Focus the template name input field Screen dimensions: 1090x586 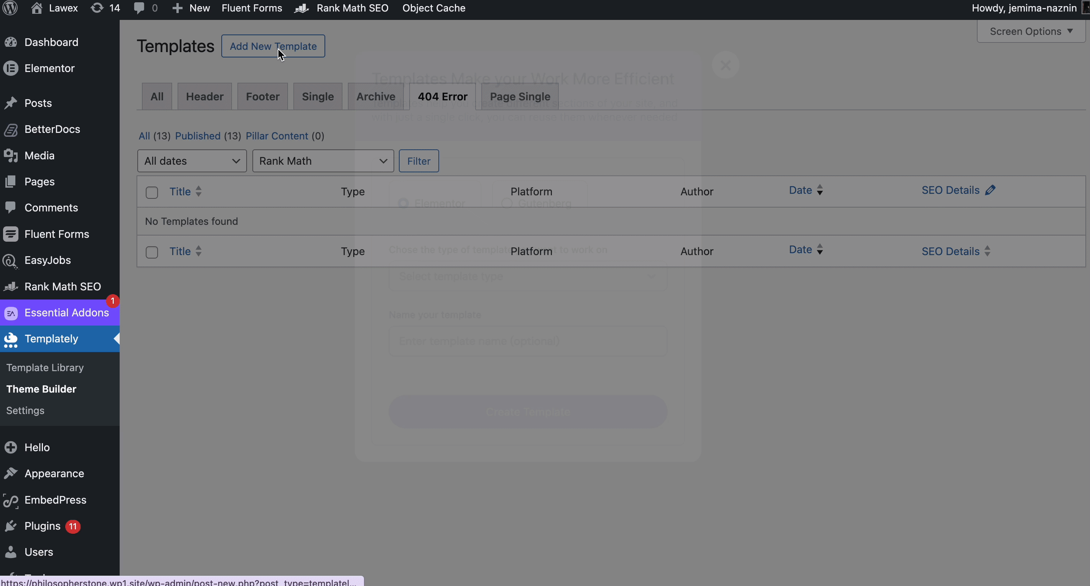tap(528, 341)
